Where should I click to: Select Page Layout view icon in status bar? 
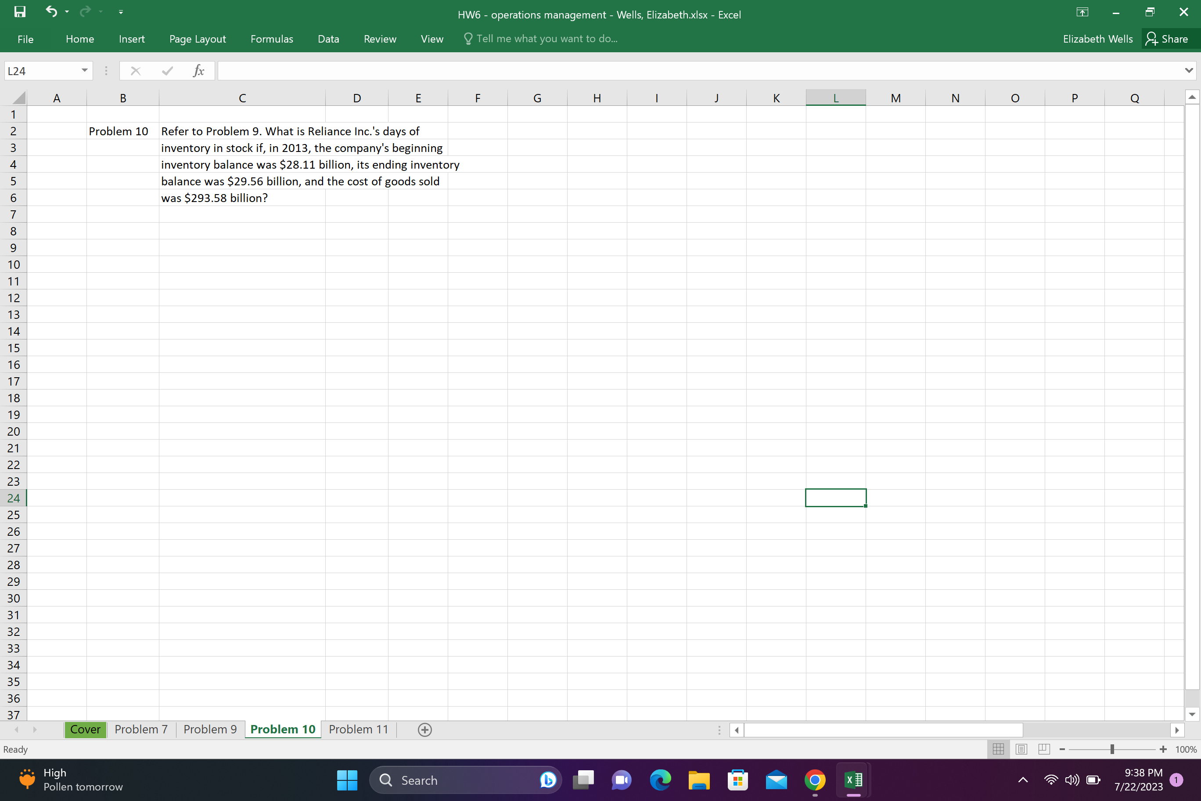click(1021, 749)
